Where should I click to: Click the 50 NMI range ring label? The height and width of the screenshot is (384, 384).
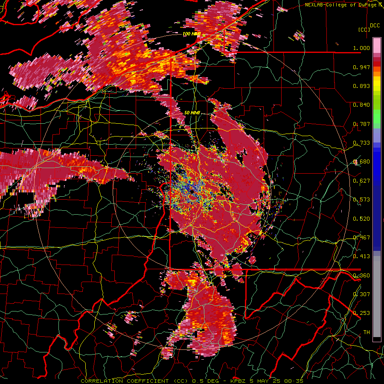click(x=192, y=113)
